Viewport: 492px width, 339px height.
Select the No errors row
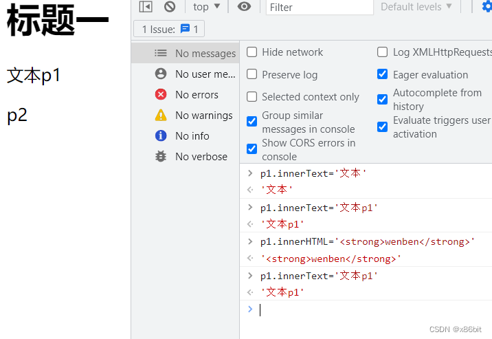click(185, 94)
